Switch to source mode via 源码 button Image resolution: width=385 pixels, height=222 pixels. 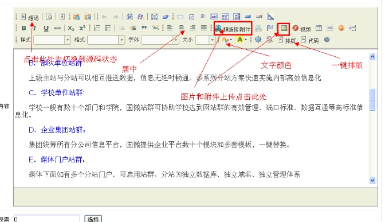coord(29,17)
